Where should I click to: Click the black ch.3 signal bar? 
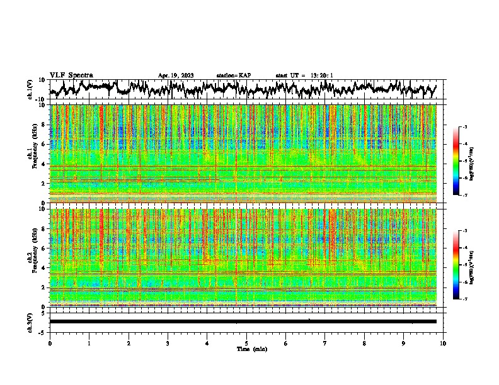coord(243,321)
